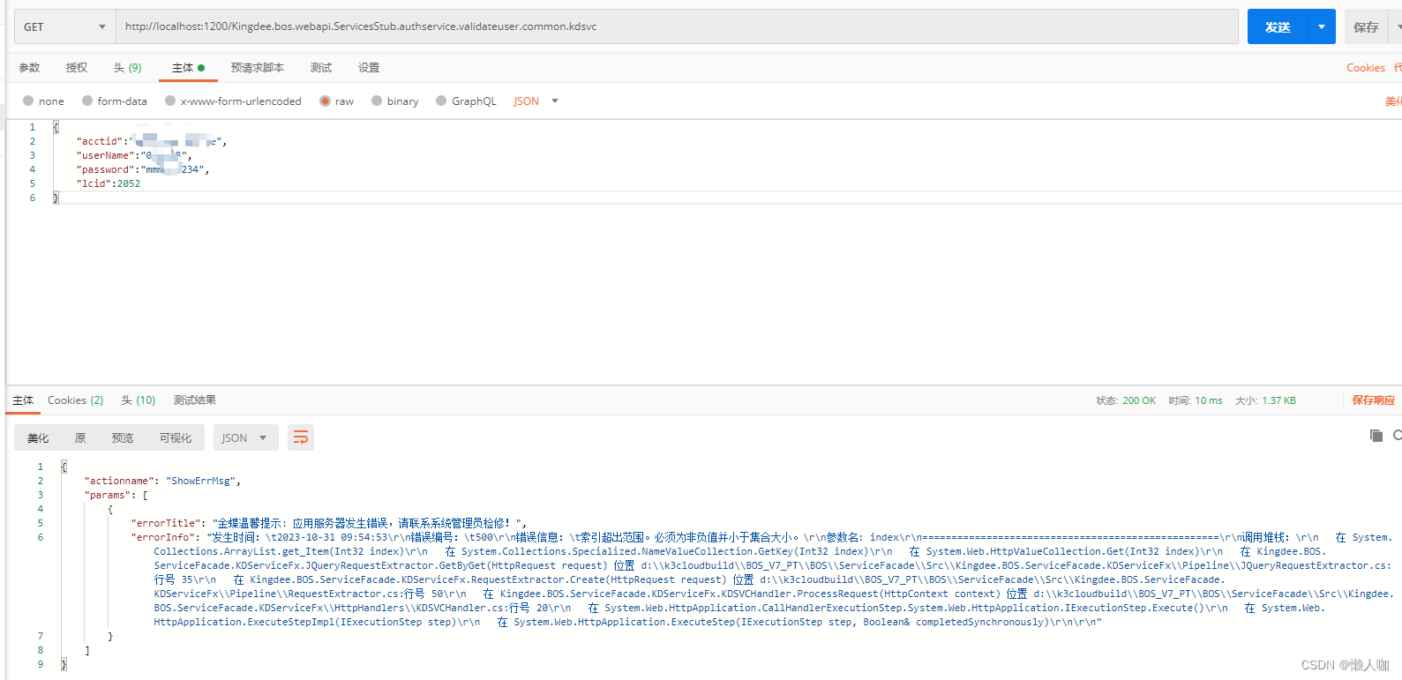The image size is (1402, 680).
Task: Click the 10 ms response time
Action: tap(1208, 400)
